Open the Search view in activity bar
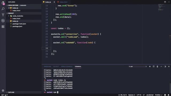171x96 pixels. pos(3,9)
